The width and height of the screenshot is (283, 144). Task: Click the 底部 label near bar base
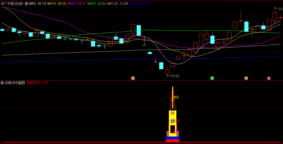pyautogui.click(x=176, y=132)
